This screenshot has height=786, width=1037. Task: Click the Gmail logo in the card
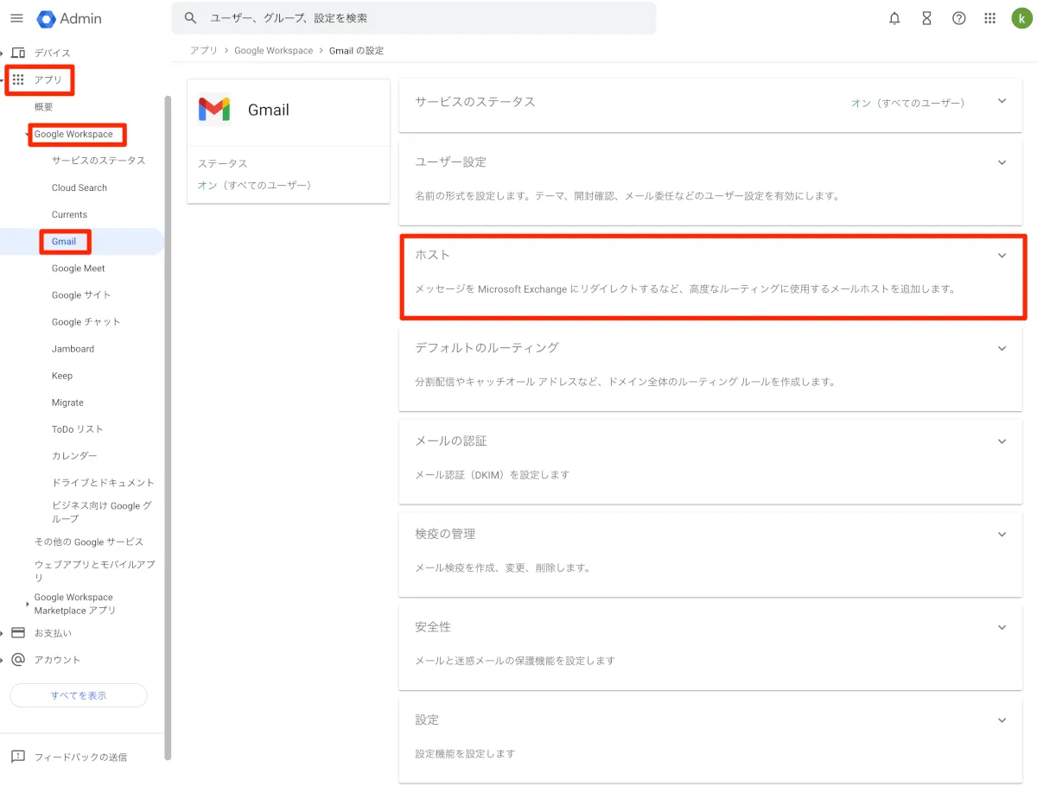pyautogui.click(x=213, y=109)
